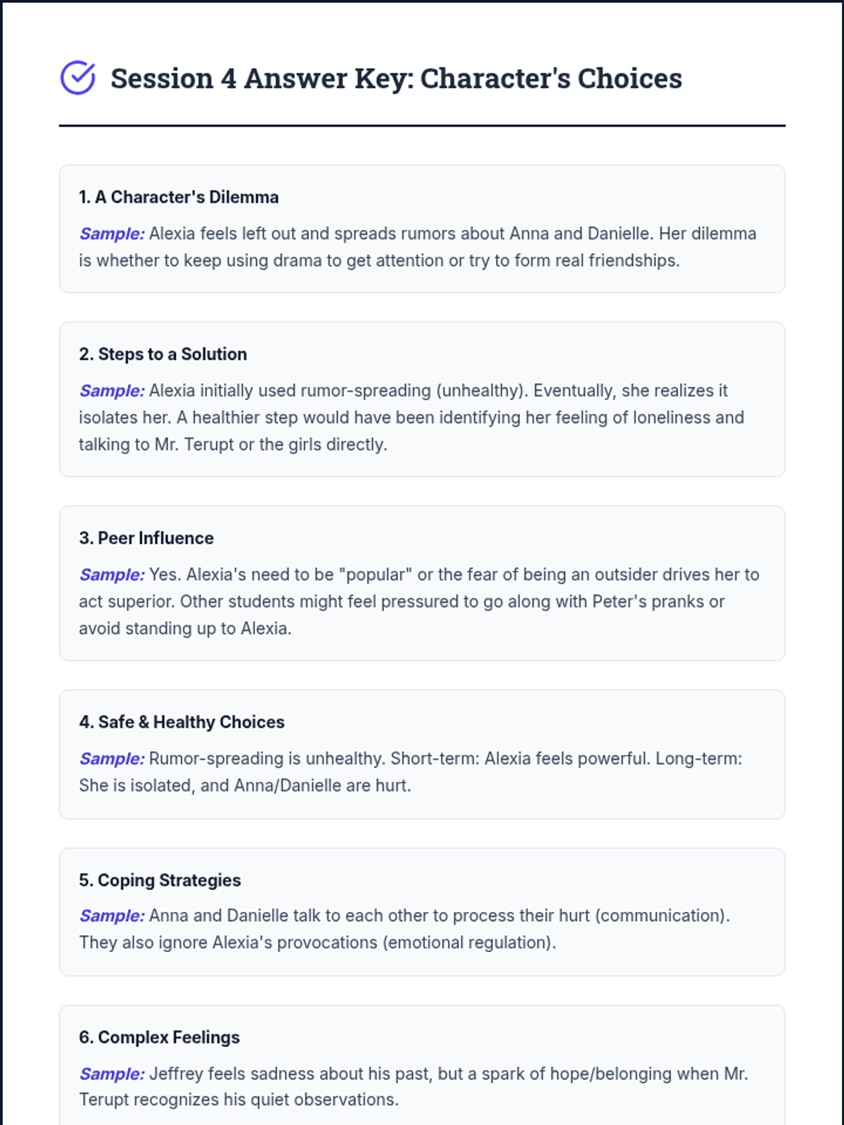Click the "3. Peer Influence" heading
This screenshot has width=844, height=1125.
(146, 538)
